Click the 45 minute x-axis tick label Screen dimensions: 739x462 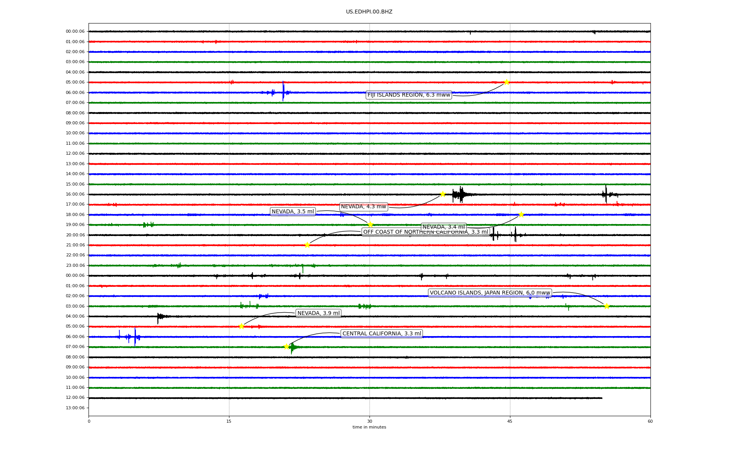510,421
